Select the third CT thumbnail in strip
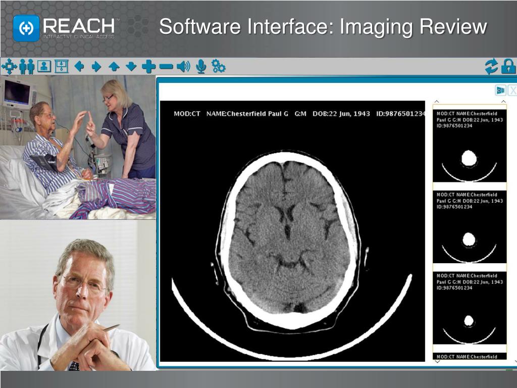This screenshot has width=517, height=388. point(469,309)
